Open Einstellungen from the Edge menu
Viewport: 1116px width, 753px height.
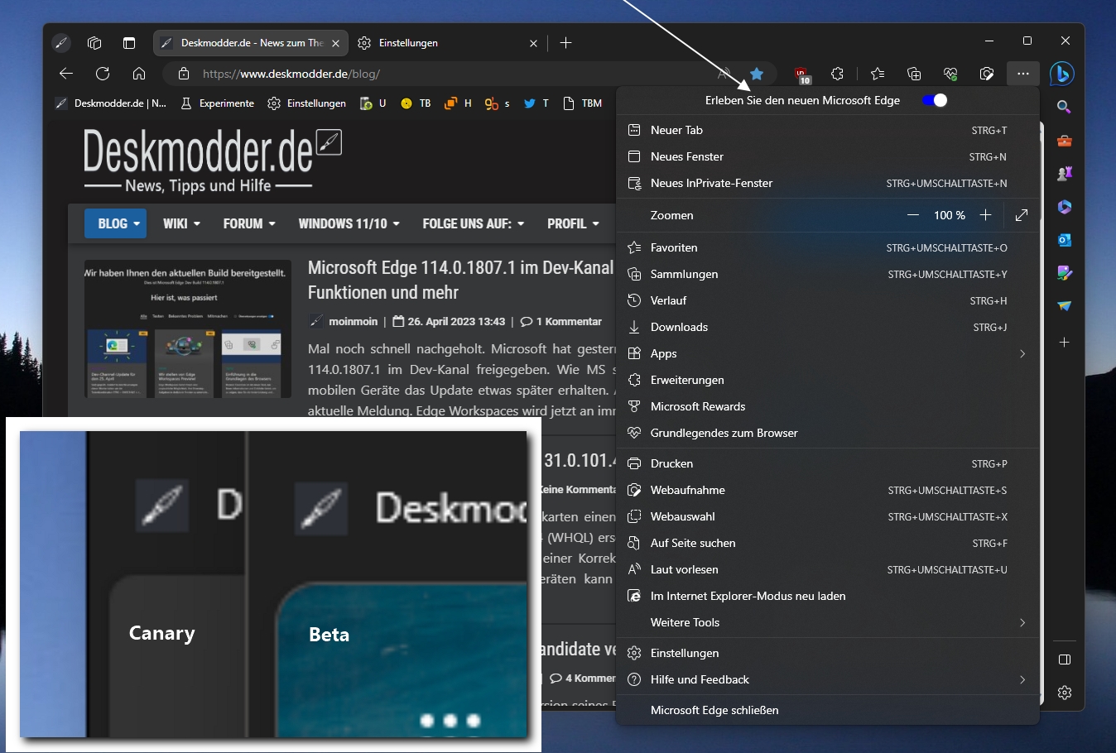coord(828,653)
